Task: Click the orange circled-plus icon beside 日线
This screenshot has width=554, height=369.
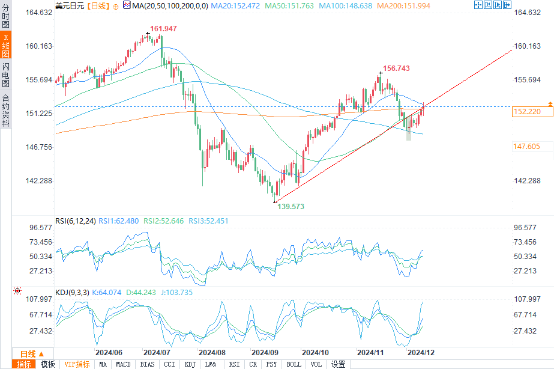Action: point(115,7)
